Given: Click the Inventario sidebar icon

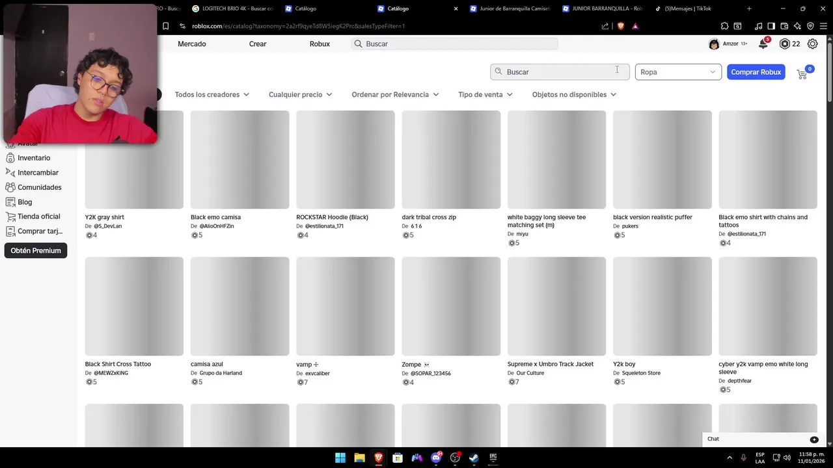Looking at the screenshot, I should click(10, 158).
